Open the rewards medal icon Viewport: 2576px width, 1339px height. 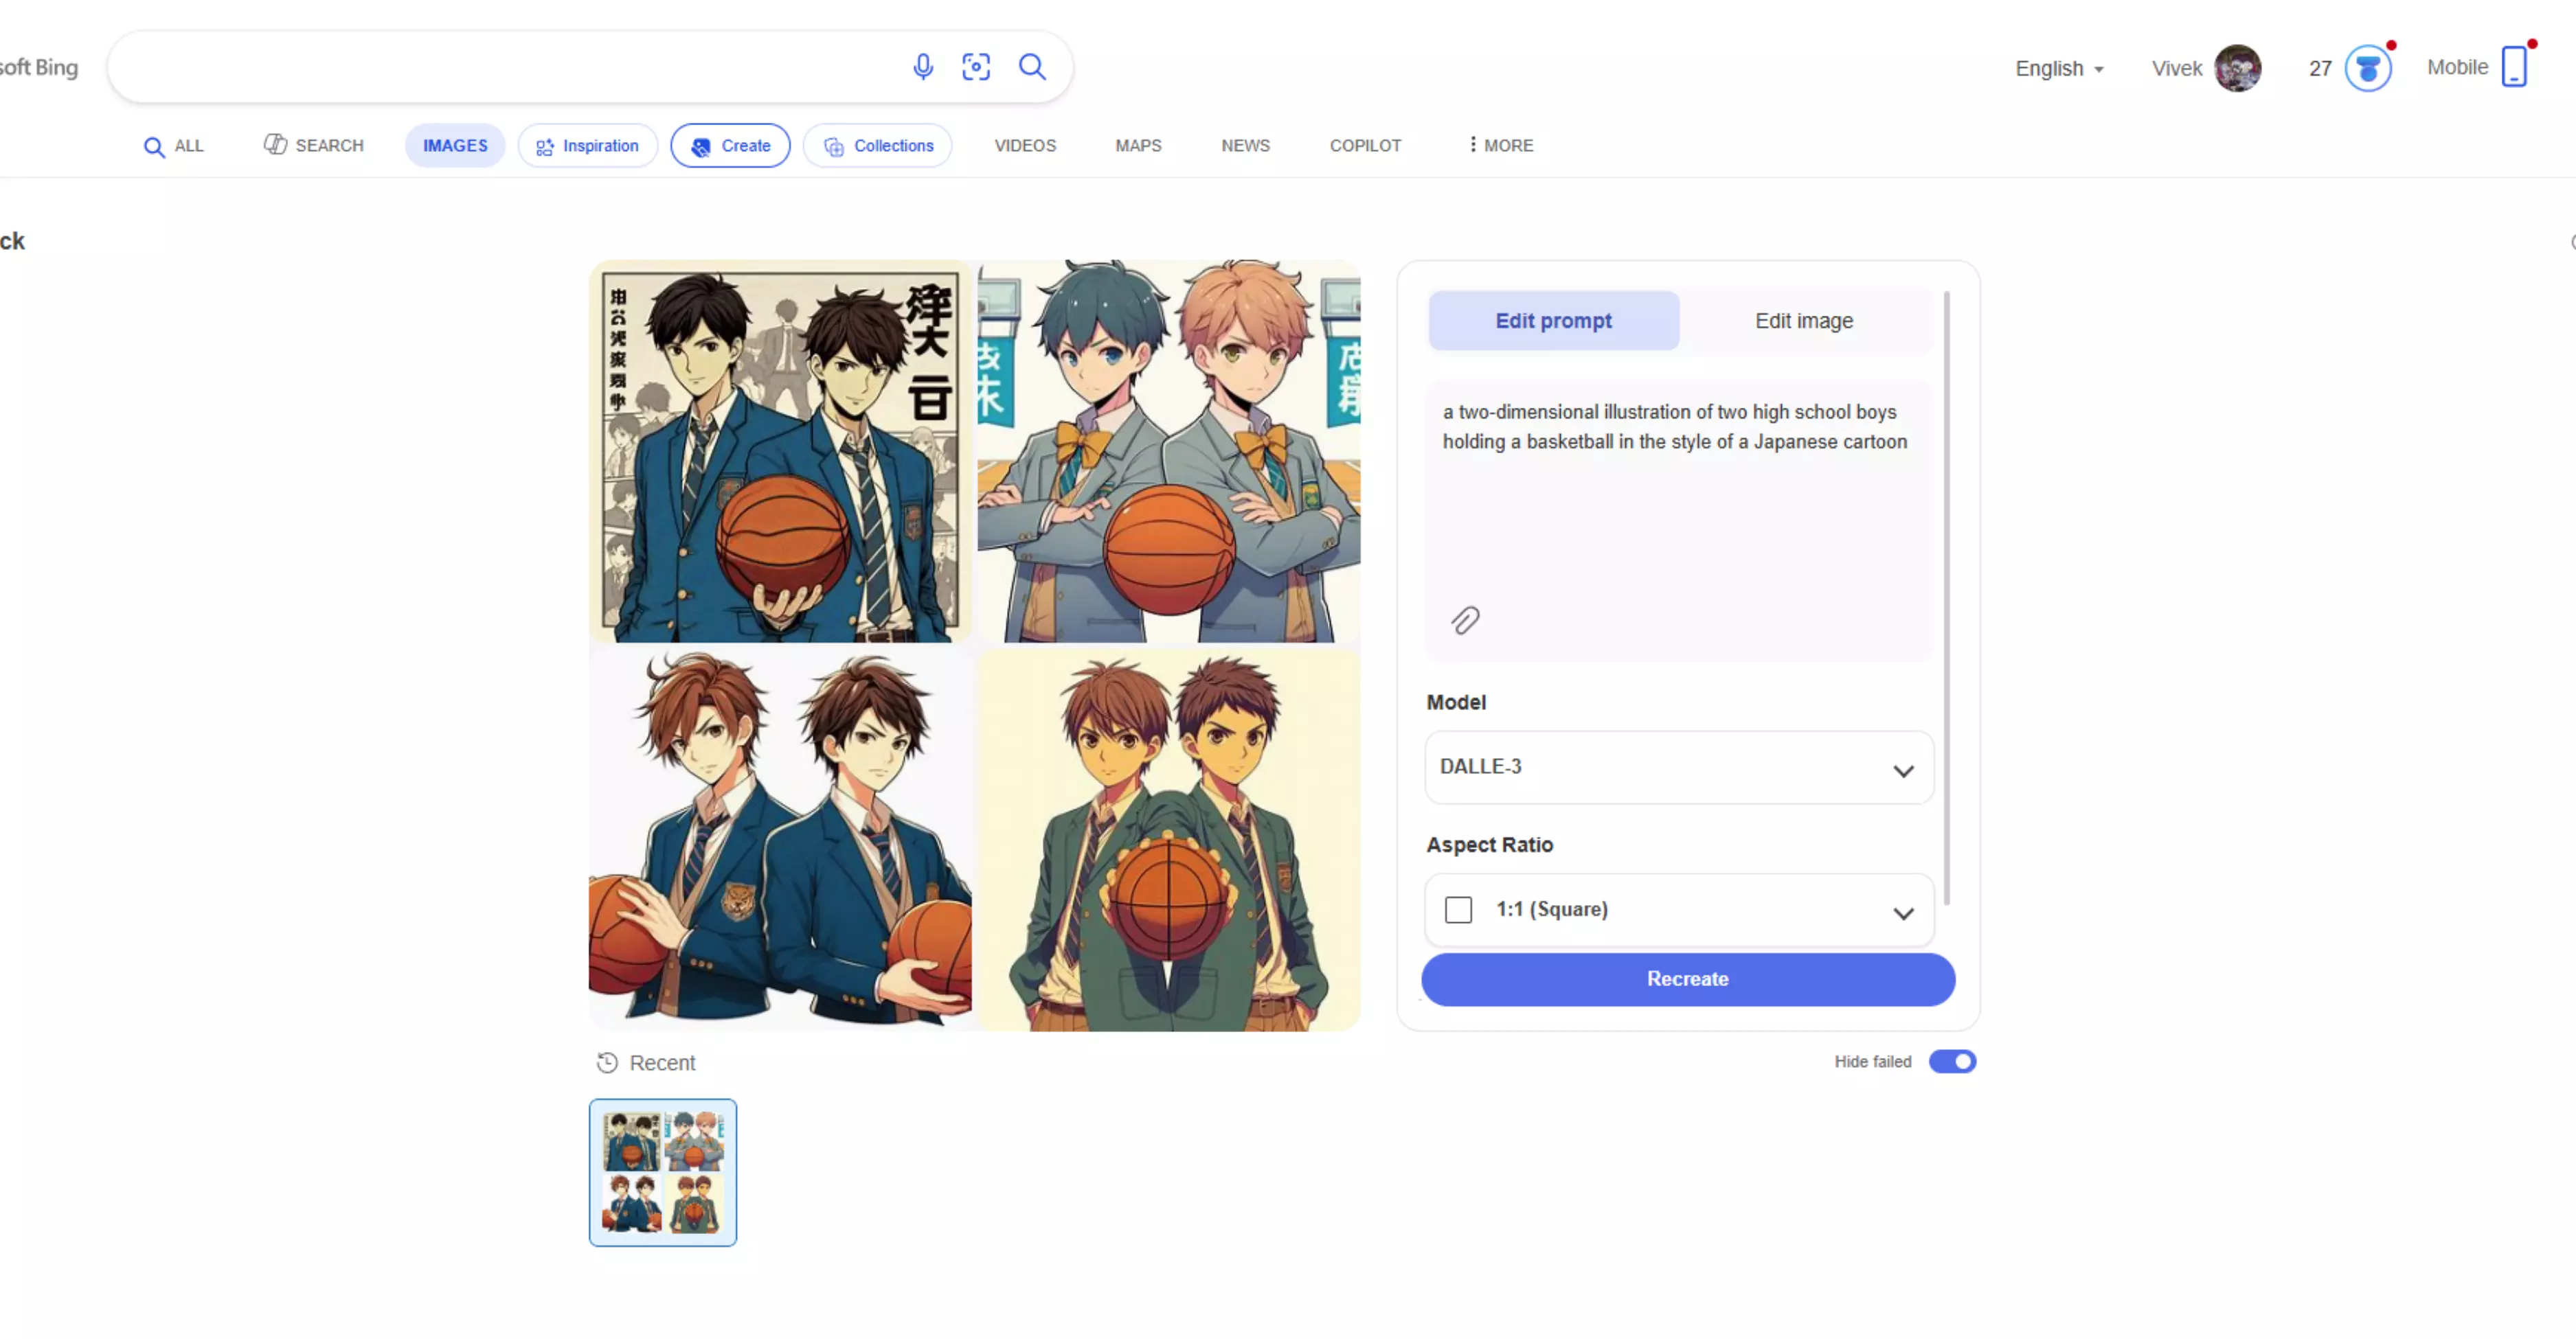coord(2368,68)
